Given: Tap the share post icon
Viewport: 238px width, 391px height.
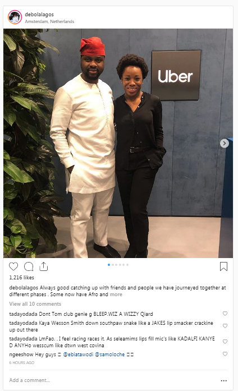Looking at the screenshot, I should [x=44, y=266].
